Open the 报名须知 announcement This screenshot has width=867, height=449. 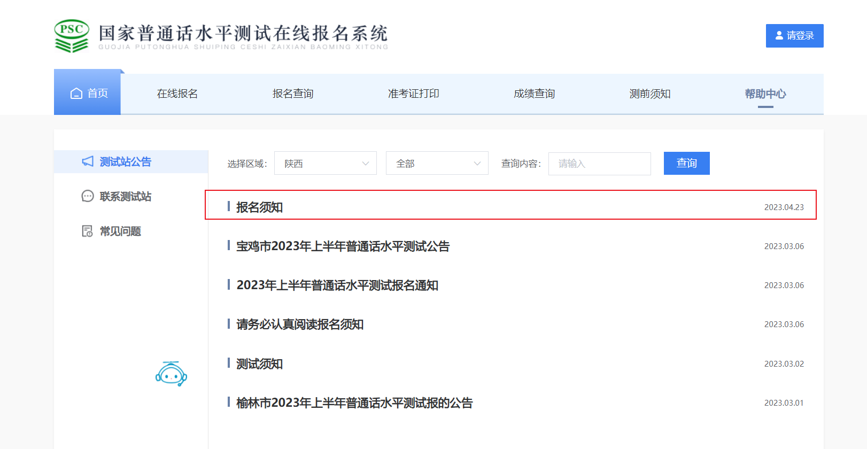coord(260,207)
